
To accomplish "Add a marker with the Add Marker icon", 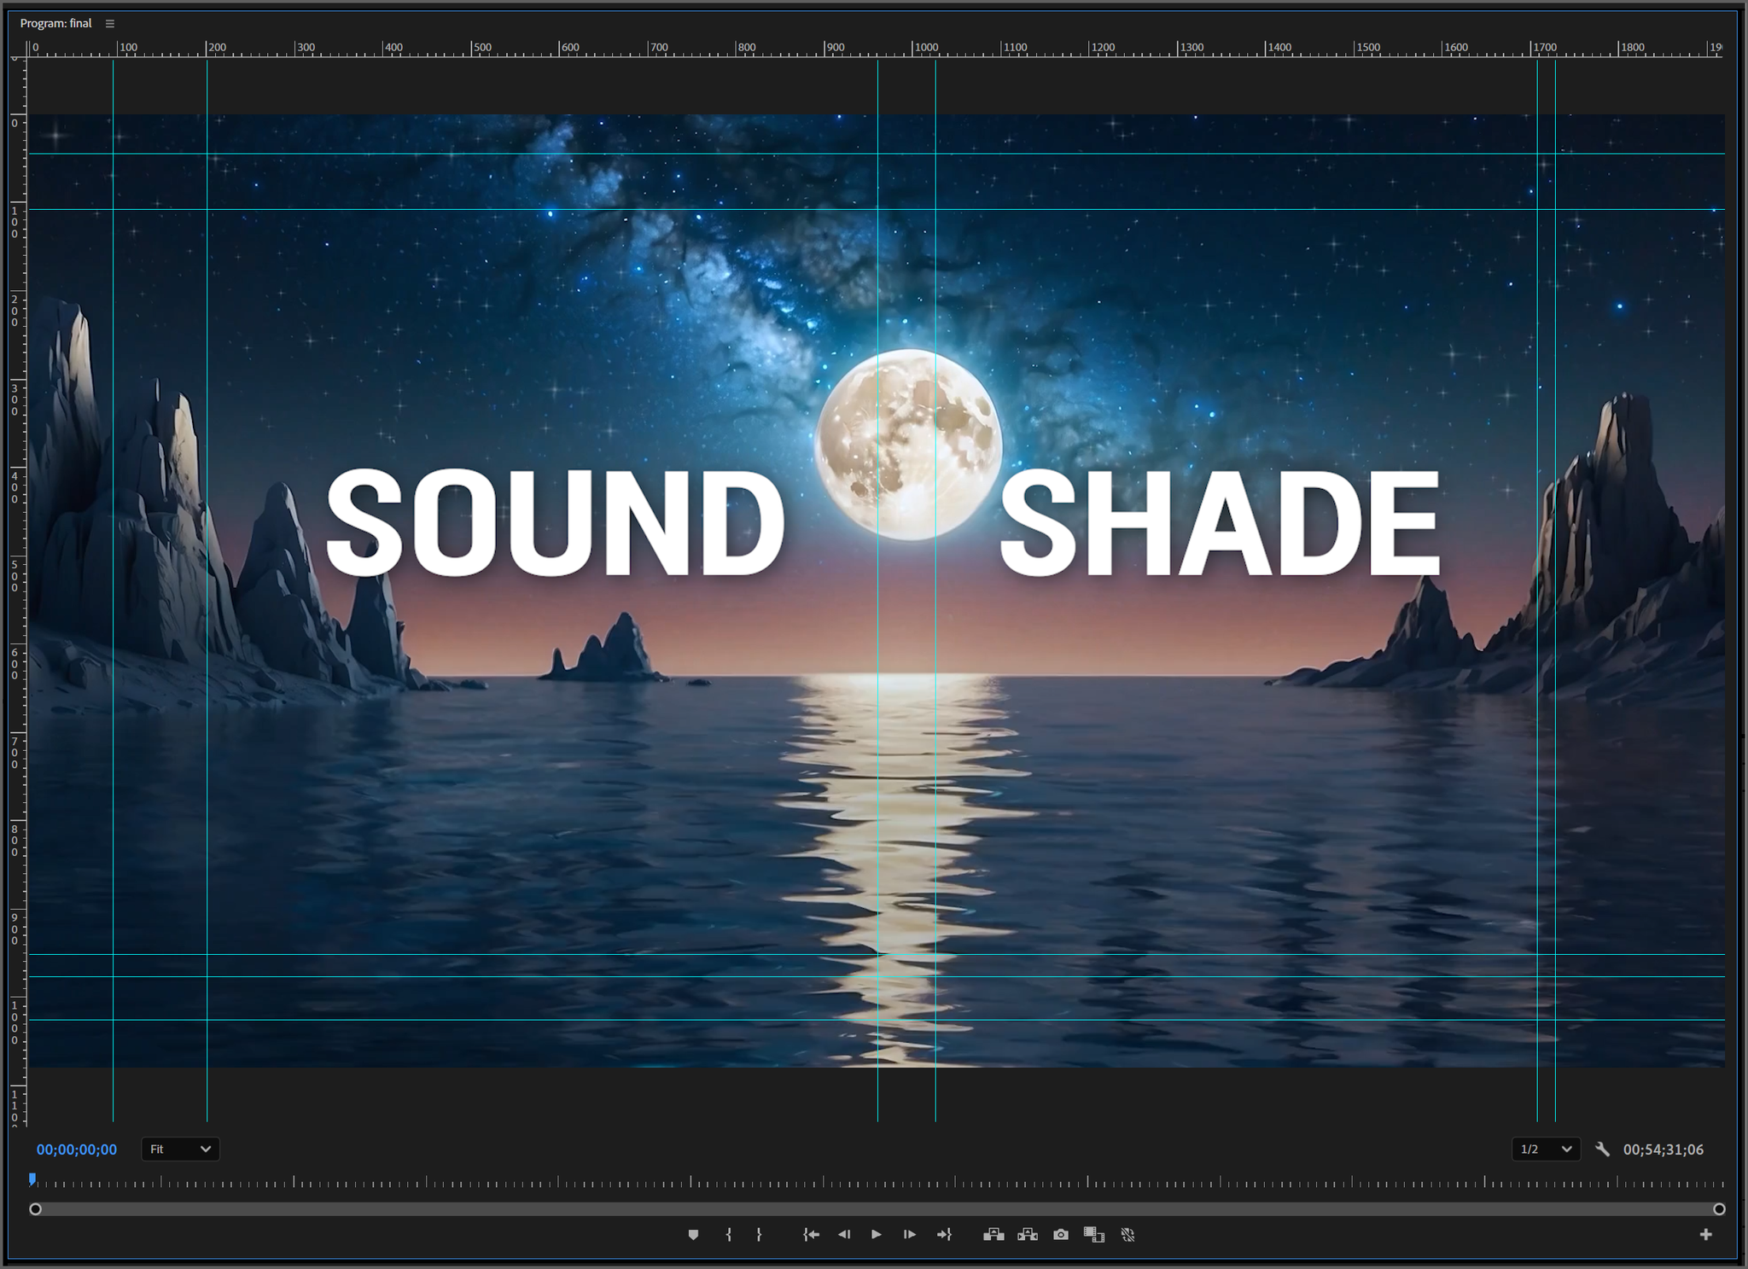I will coord(693,1234).
